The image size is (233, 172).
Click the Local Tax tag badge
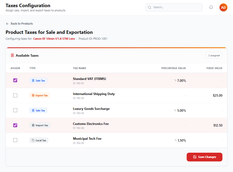(x=39, y=140)
